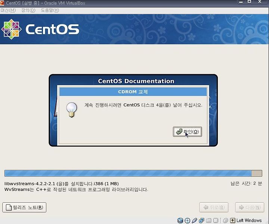Click the VirtualBox icon in the title bar
This screenshot has width=269, height=224.
click(2, 3)
